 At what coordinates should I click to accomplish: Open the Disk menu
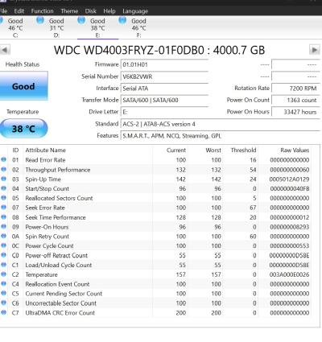click(91, 11)
